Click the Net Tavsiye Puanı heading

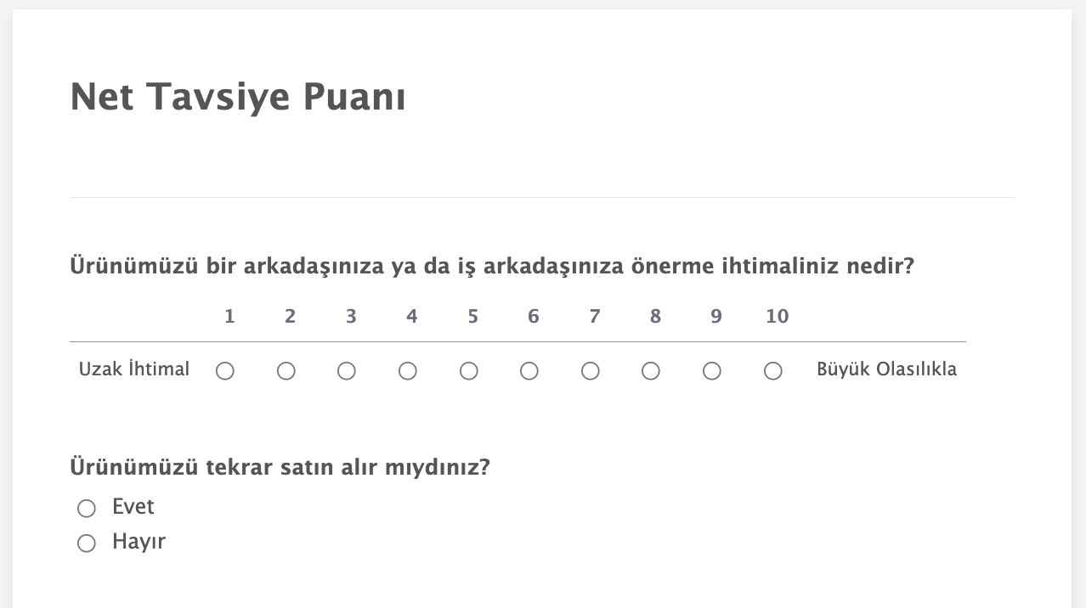[238, 97]
